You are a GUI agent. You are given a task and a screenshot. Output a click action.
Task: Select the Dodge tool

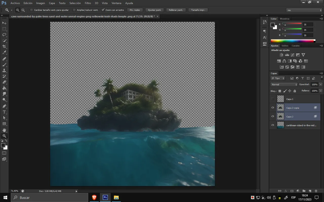[x=4, y=100]
